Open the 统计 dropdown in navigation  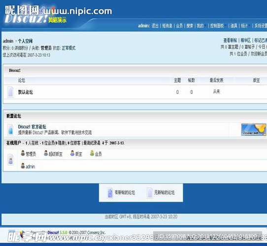(x=244, y=26)
